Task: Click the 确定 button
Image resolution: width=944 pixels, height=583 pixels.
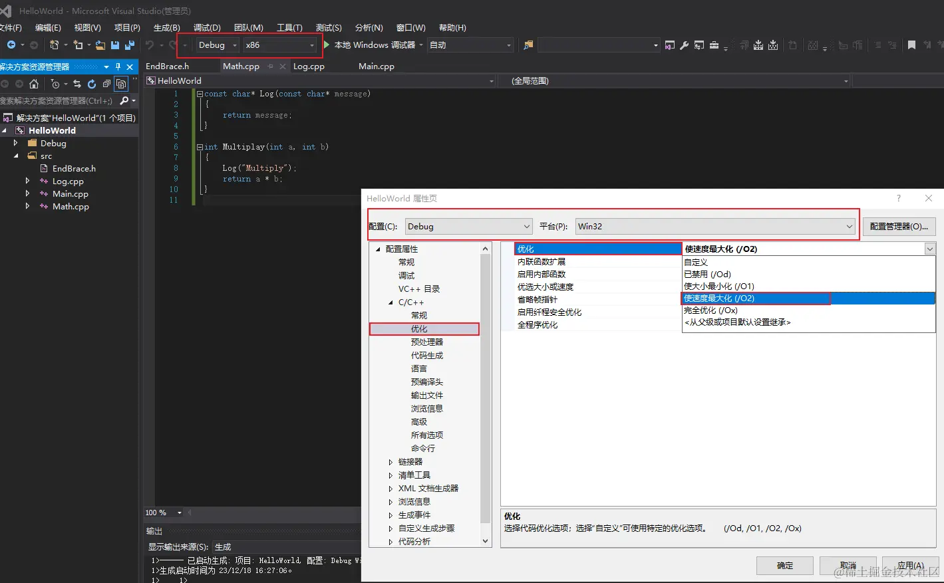Action: 785,566
